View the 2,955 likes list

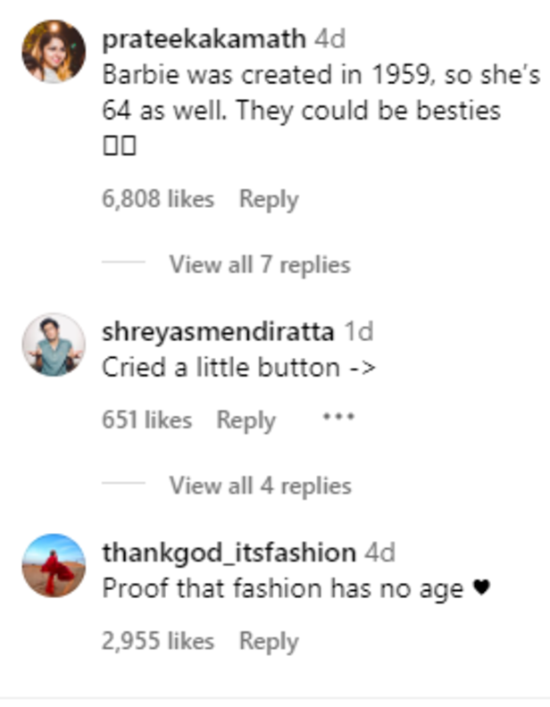158,641
